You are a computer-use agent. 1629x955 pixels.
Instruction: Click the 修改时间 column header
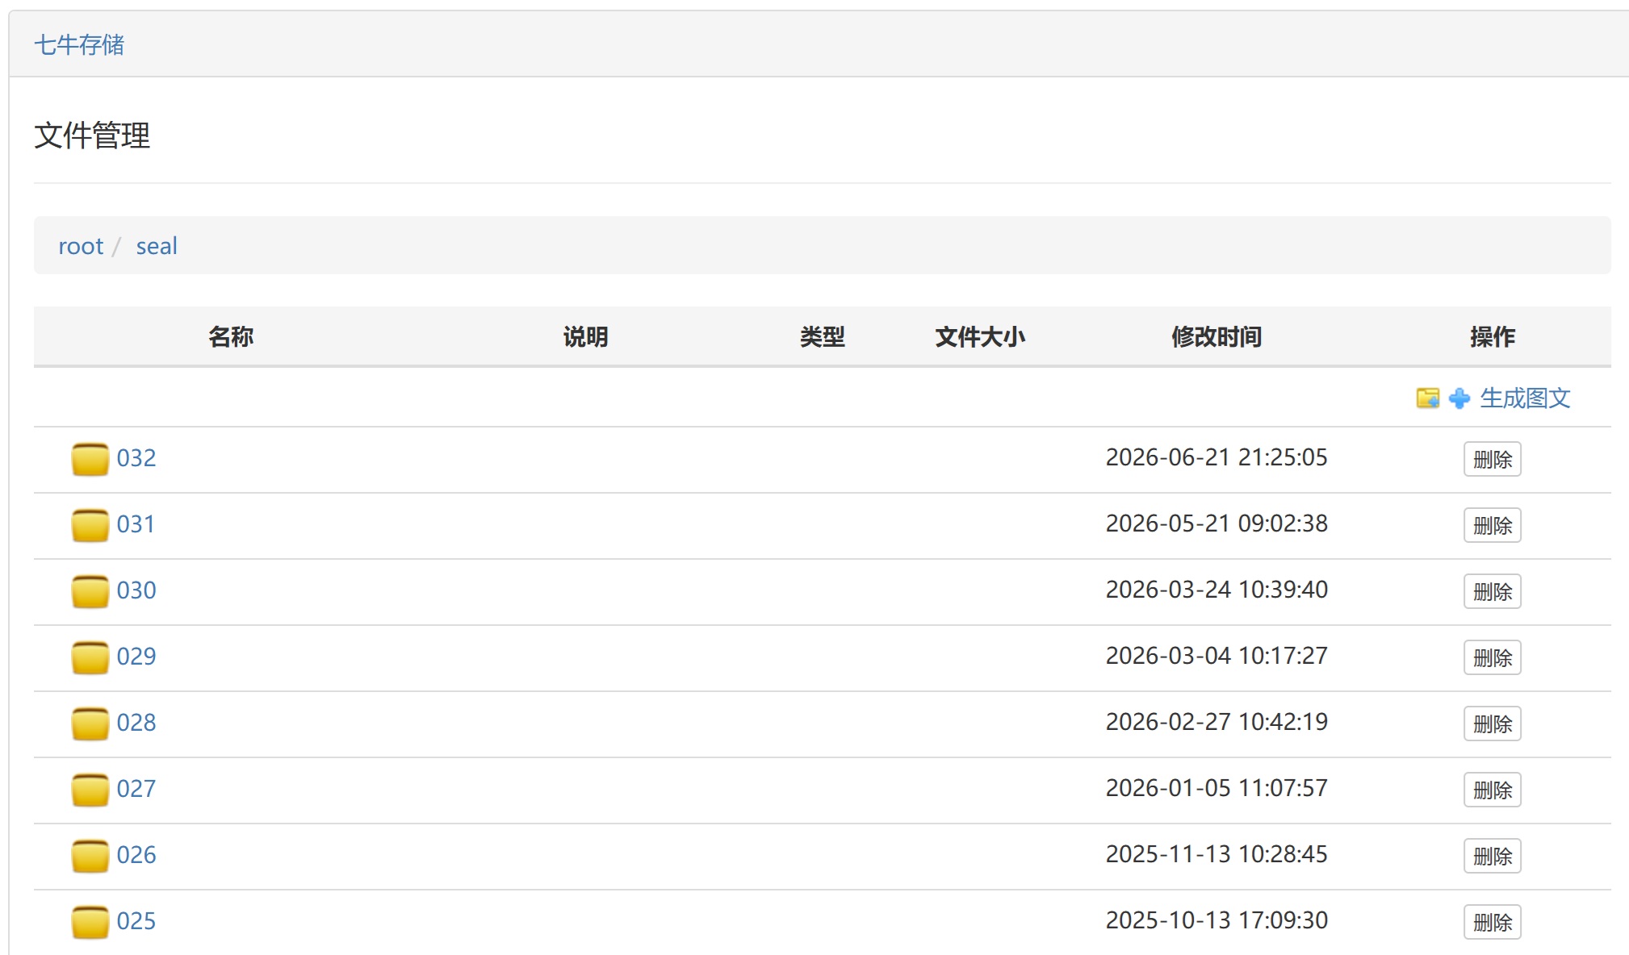point(1217,336)
